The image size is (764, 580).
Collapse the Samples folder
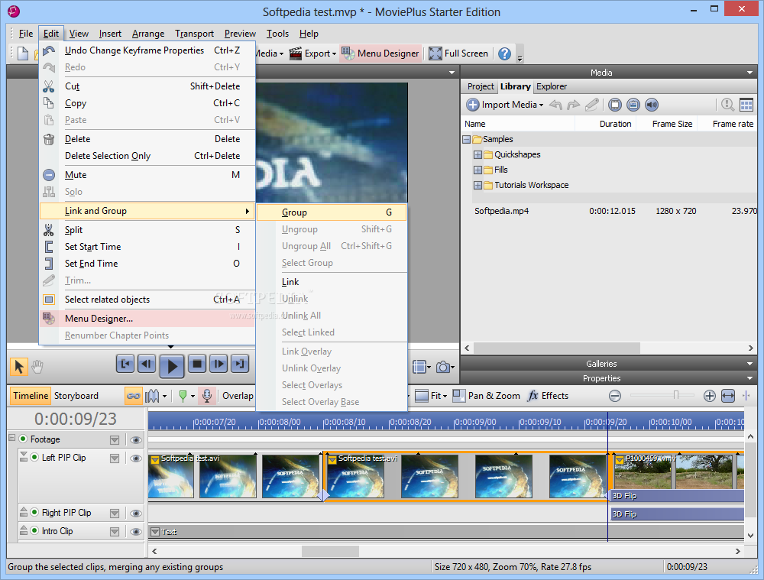click(x=466, y=139)
